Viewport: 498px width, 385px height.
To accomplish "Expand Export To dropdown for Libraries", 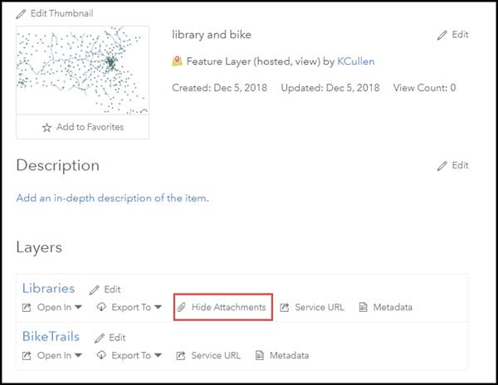I will click(x=127, y=307).
